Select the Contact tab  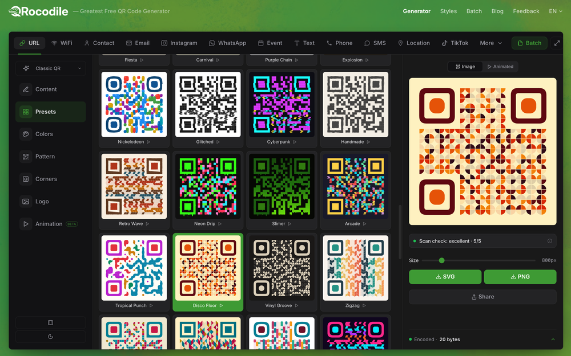coord(99,43)
